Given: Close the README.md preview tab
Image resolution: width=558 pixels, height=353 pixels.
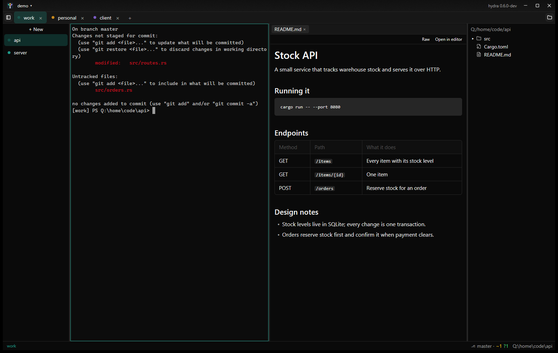Looking at the screenshot, I should pyautogui.click(x=304, y=30).
